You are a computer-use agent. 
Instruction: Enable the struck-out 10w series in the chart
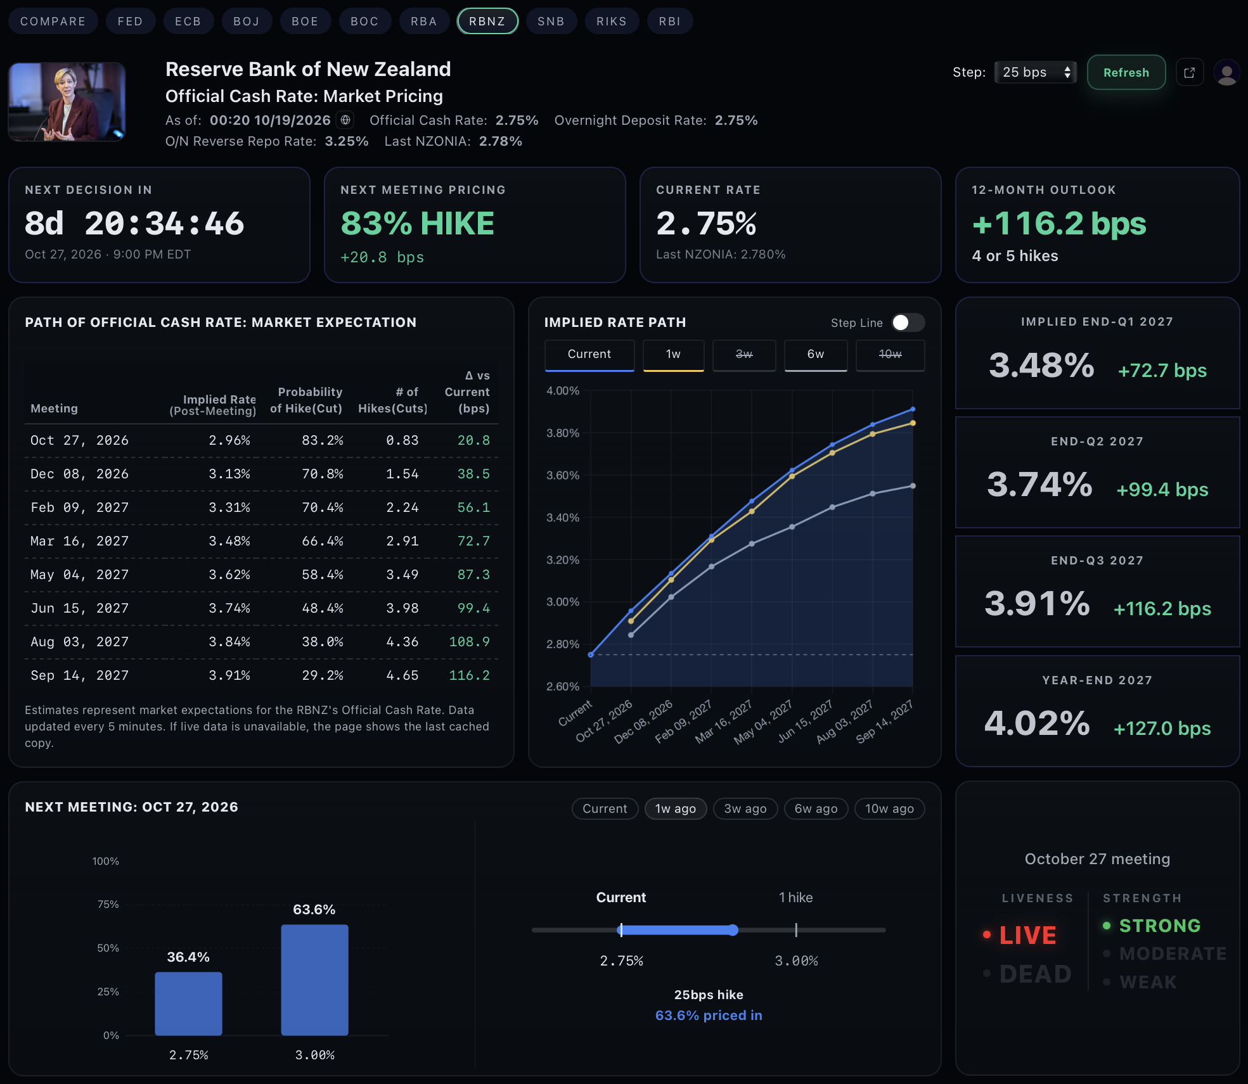click(890, 355)
